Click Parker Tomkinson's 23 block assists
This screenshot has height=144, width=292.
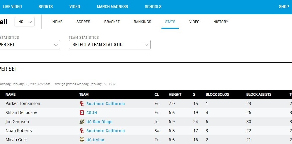click(248, 103)
